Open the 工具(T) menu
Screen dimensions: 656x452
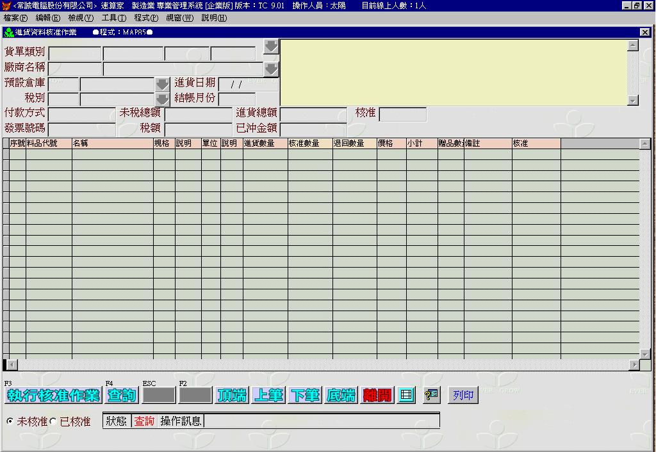[113, 18]
